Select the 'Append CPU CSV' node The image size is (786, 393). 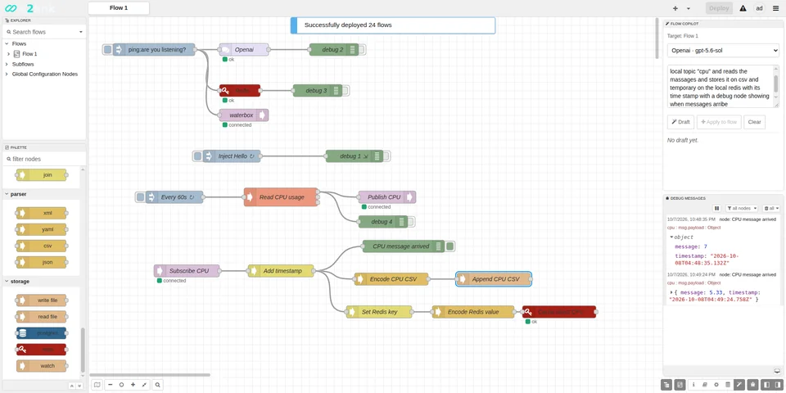point(494,279)
